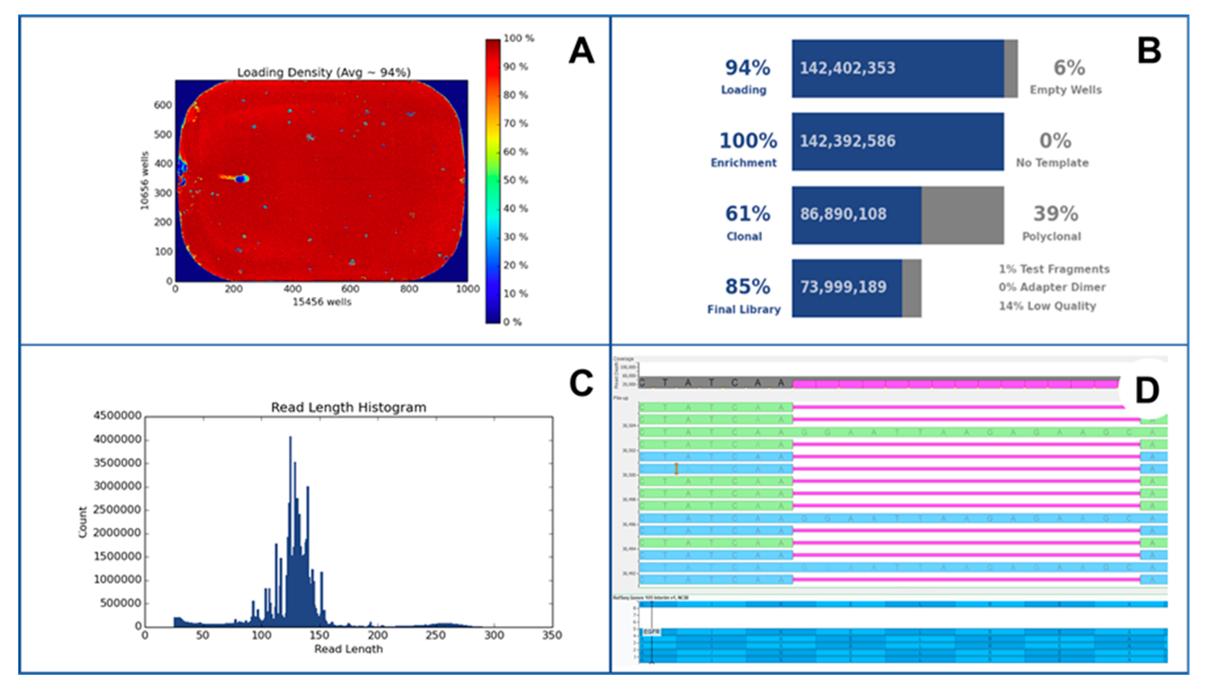
Task: Click the Loading Density (Avg ~ 94%) title
Action: click(324, 72)
